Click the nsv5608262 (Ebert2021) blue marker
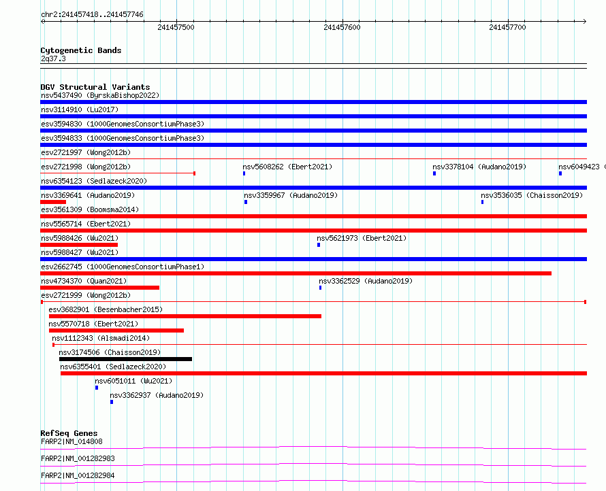Screen dimensions: 606x491 [244, 173]
